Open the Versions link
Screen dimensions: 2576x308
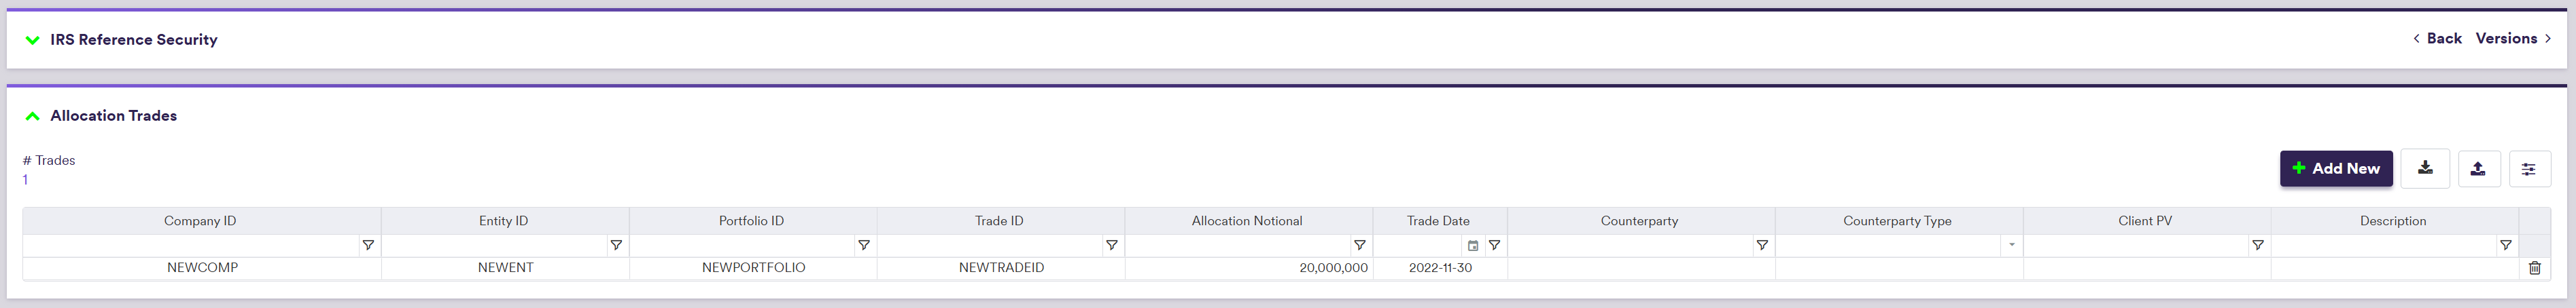click(x=2512, y=39)
